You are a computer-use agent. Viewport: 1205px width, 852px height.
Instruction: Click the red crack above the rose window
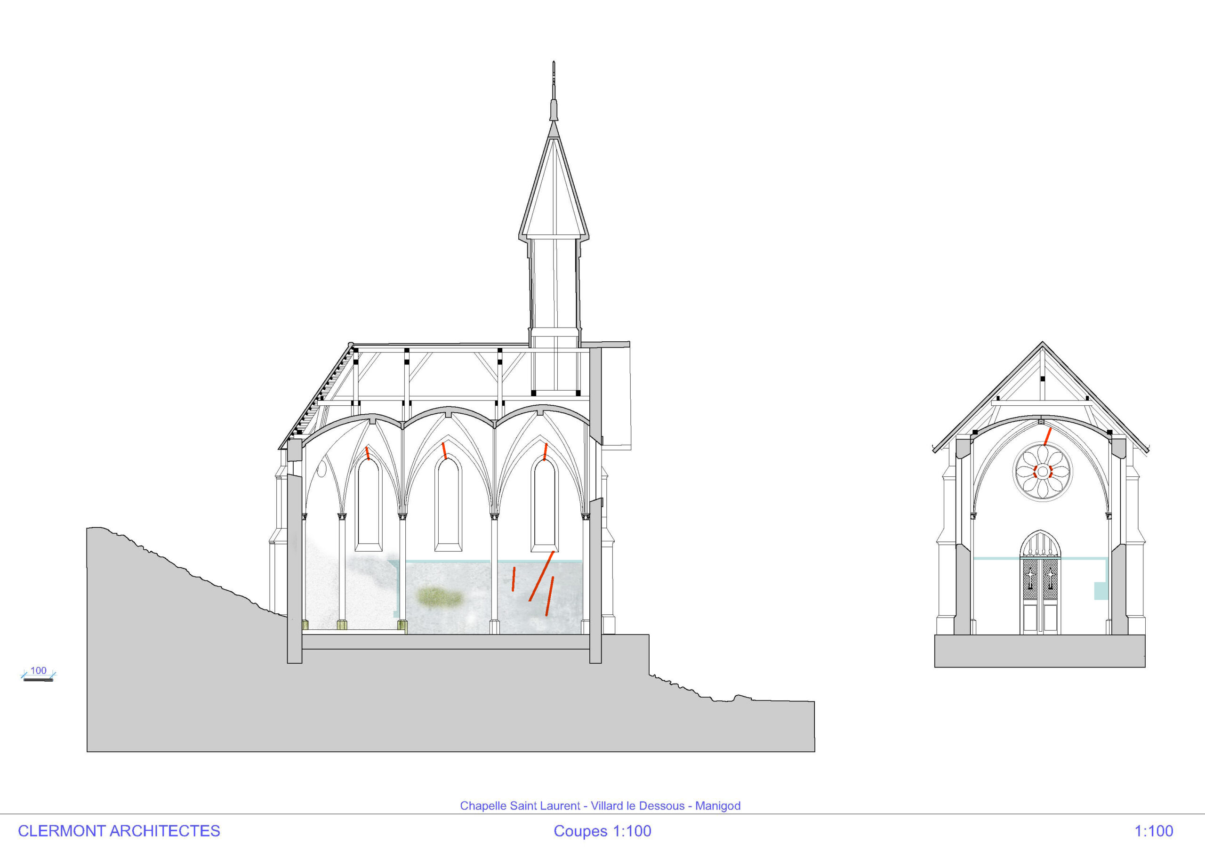(x=1048, y=436)
